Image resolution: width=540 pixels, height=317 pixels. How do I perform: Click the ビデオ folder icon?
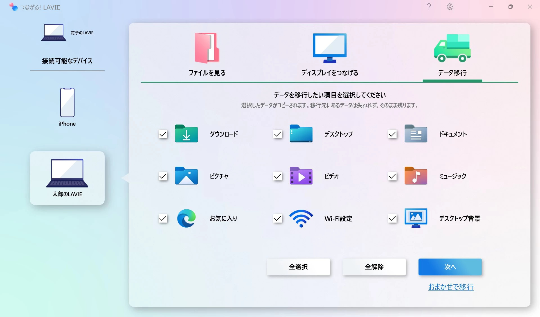tap(301, 176)
